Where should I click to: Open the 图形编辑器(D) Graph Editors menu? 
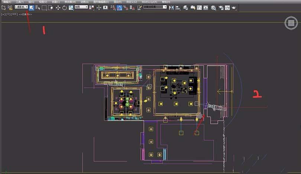tap(101, 2)
